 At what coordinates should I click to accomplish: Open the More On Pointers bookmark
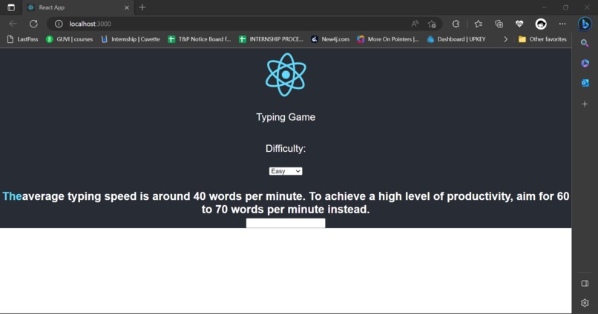[388, 39]
